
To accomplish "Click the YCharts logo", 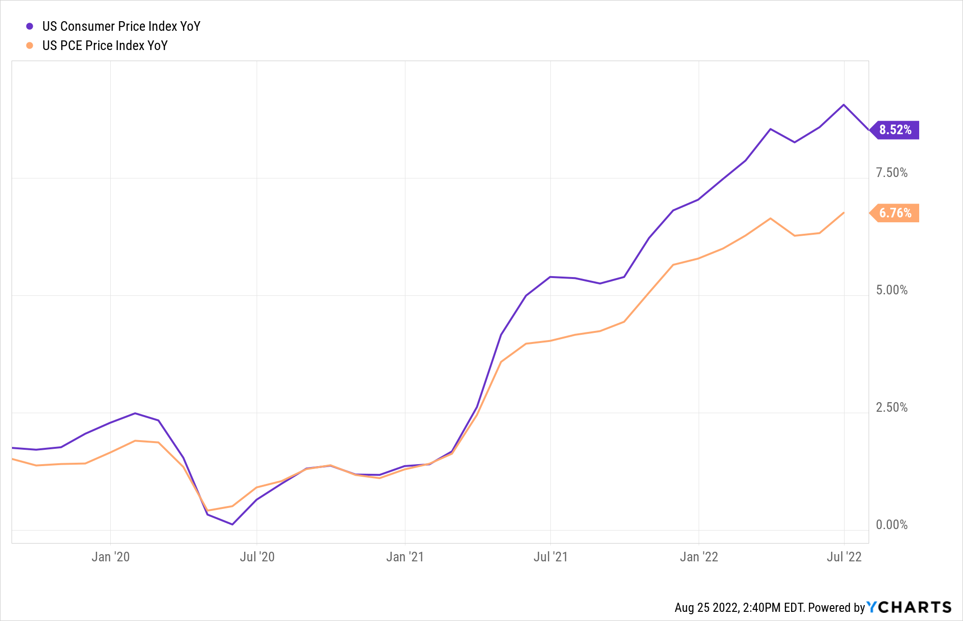I will coord(909,607).
